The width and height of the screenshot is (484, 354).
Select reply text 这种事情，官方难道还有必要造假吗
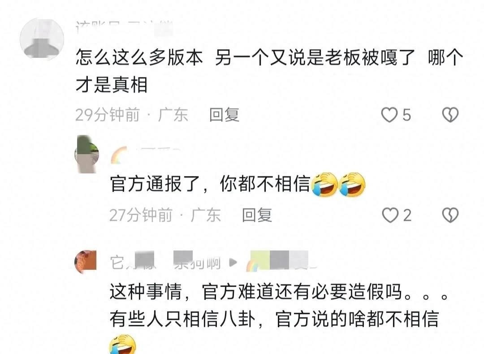(x=256, y=292)
